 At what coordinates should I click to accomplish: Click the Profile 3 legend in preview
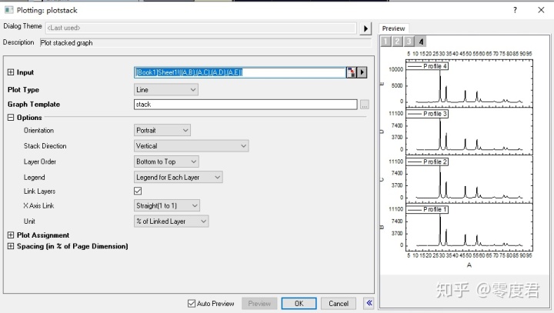427,114
